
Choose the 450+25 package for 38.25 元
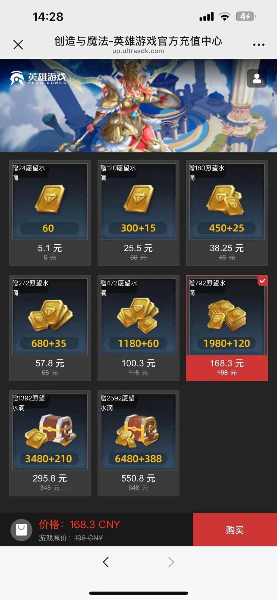tap(227, 213)
